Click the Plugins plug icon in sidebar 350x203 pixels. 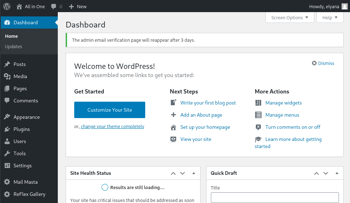(7, 129)
